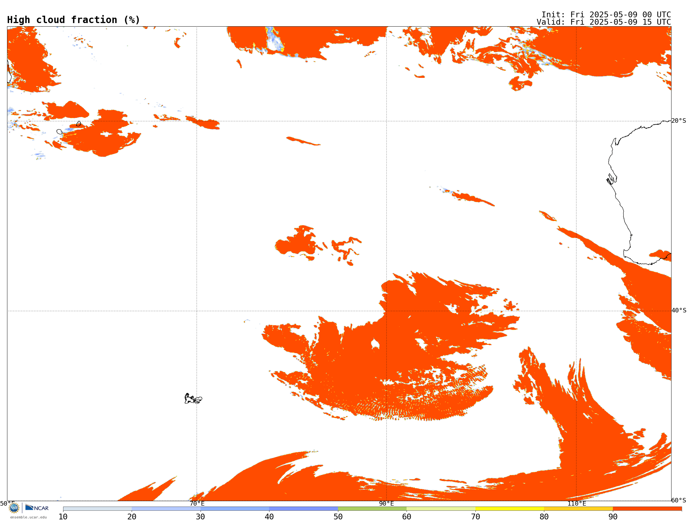The width and height of the screenshot is (692, 521).
Task: Click the colorbar tick label 80
Action: tap(544, 517)
